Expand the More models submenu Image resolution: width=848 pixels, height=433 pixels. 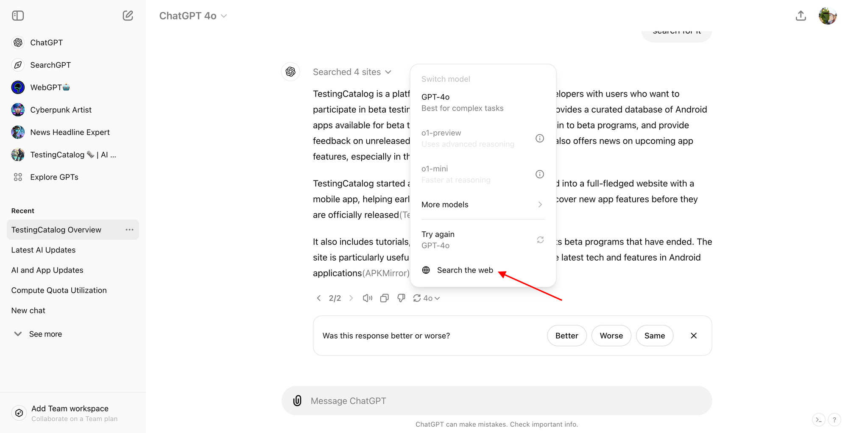[x=483, y=205]
